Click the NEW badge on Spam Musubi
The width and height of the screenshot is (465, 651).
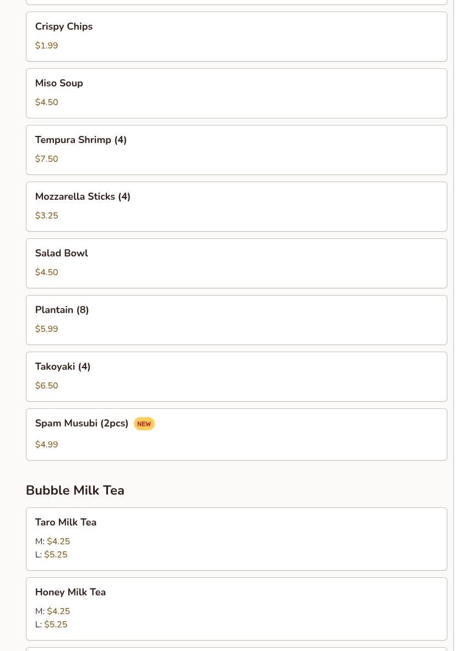[144, 424]
